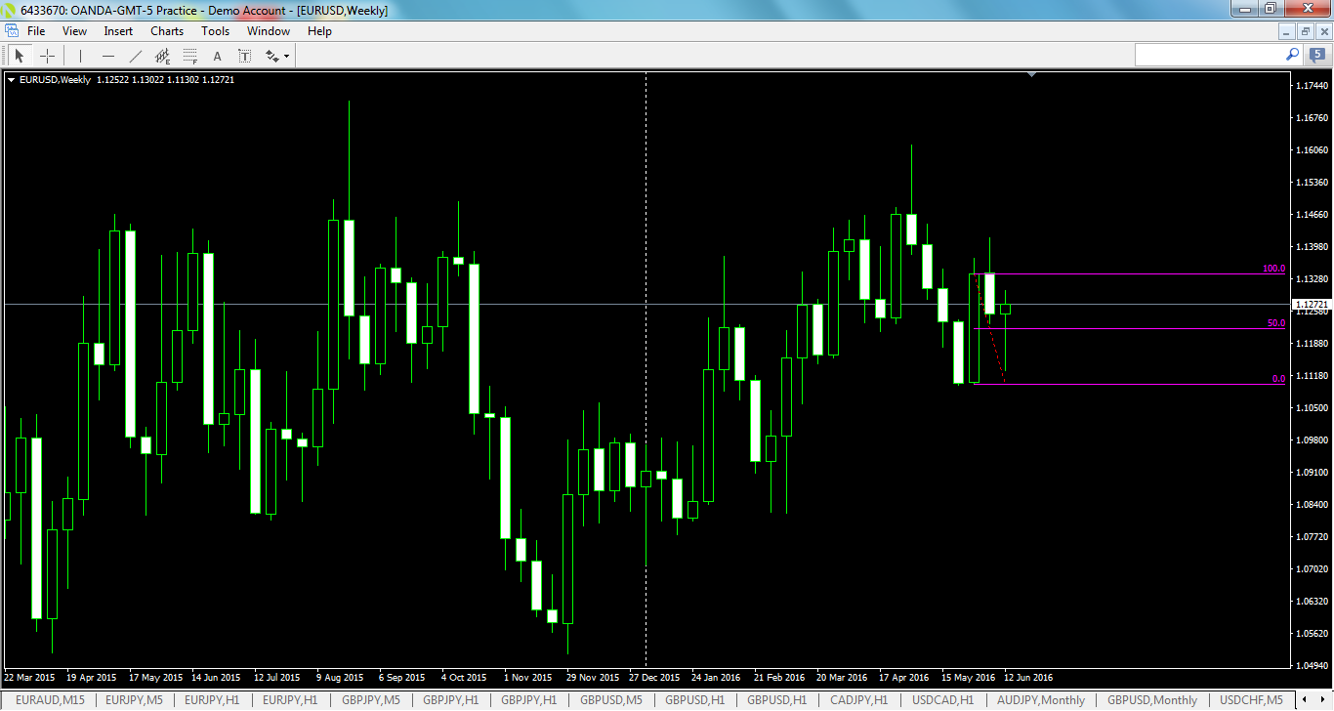
Task: Select the Fibonacci Retracement tool
Action: (x=188, y=55)
